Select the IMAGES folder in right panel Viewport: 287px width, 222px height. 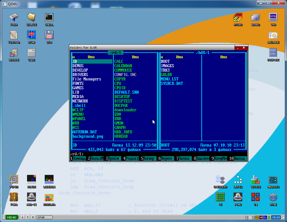tap(168, 66)
